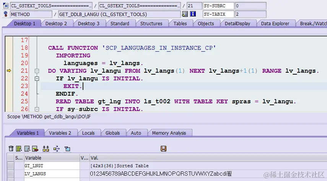The width and height of the screenshot is (327, 181).
Task: Select the Variables 2 tab
Action: coord(60,133)
